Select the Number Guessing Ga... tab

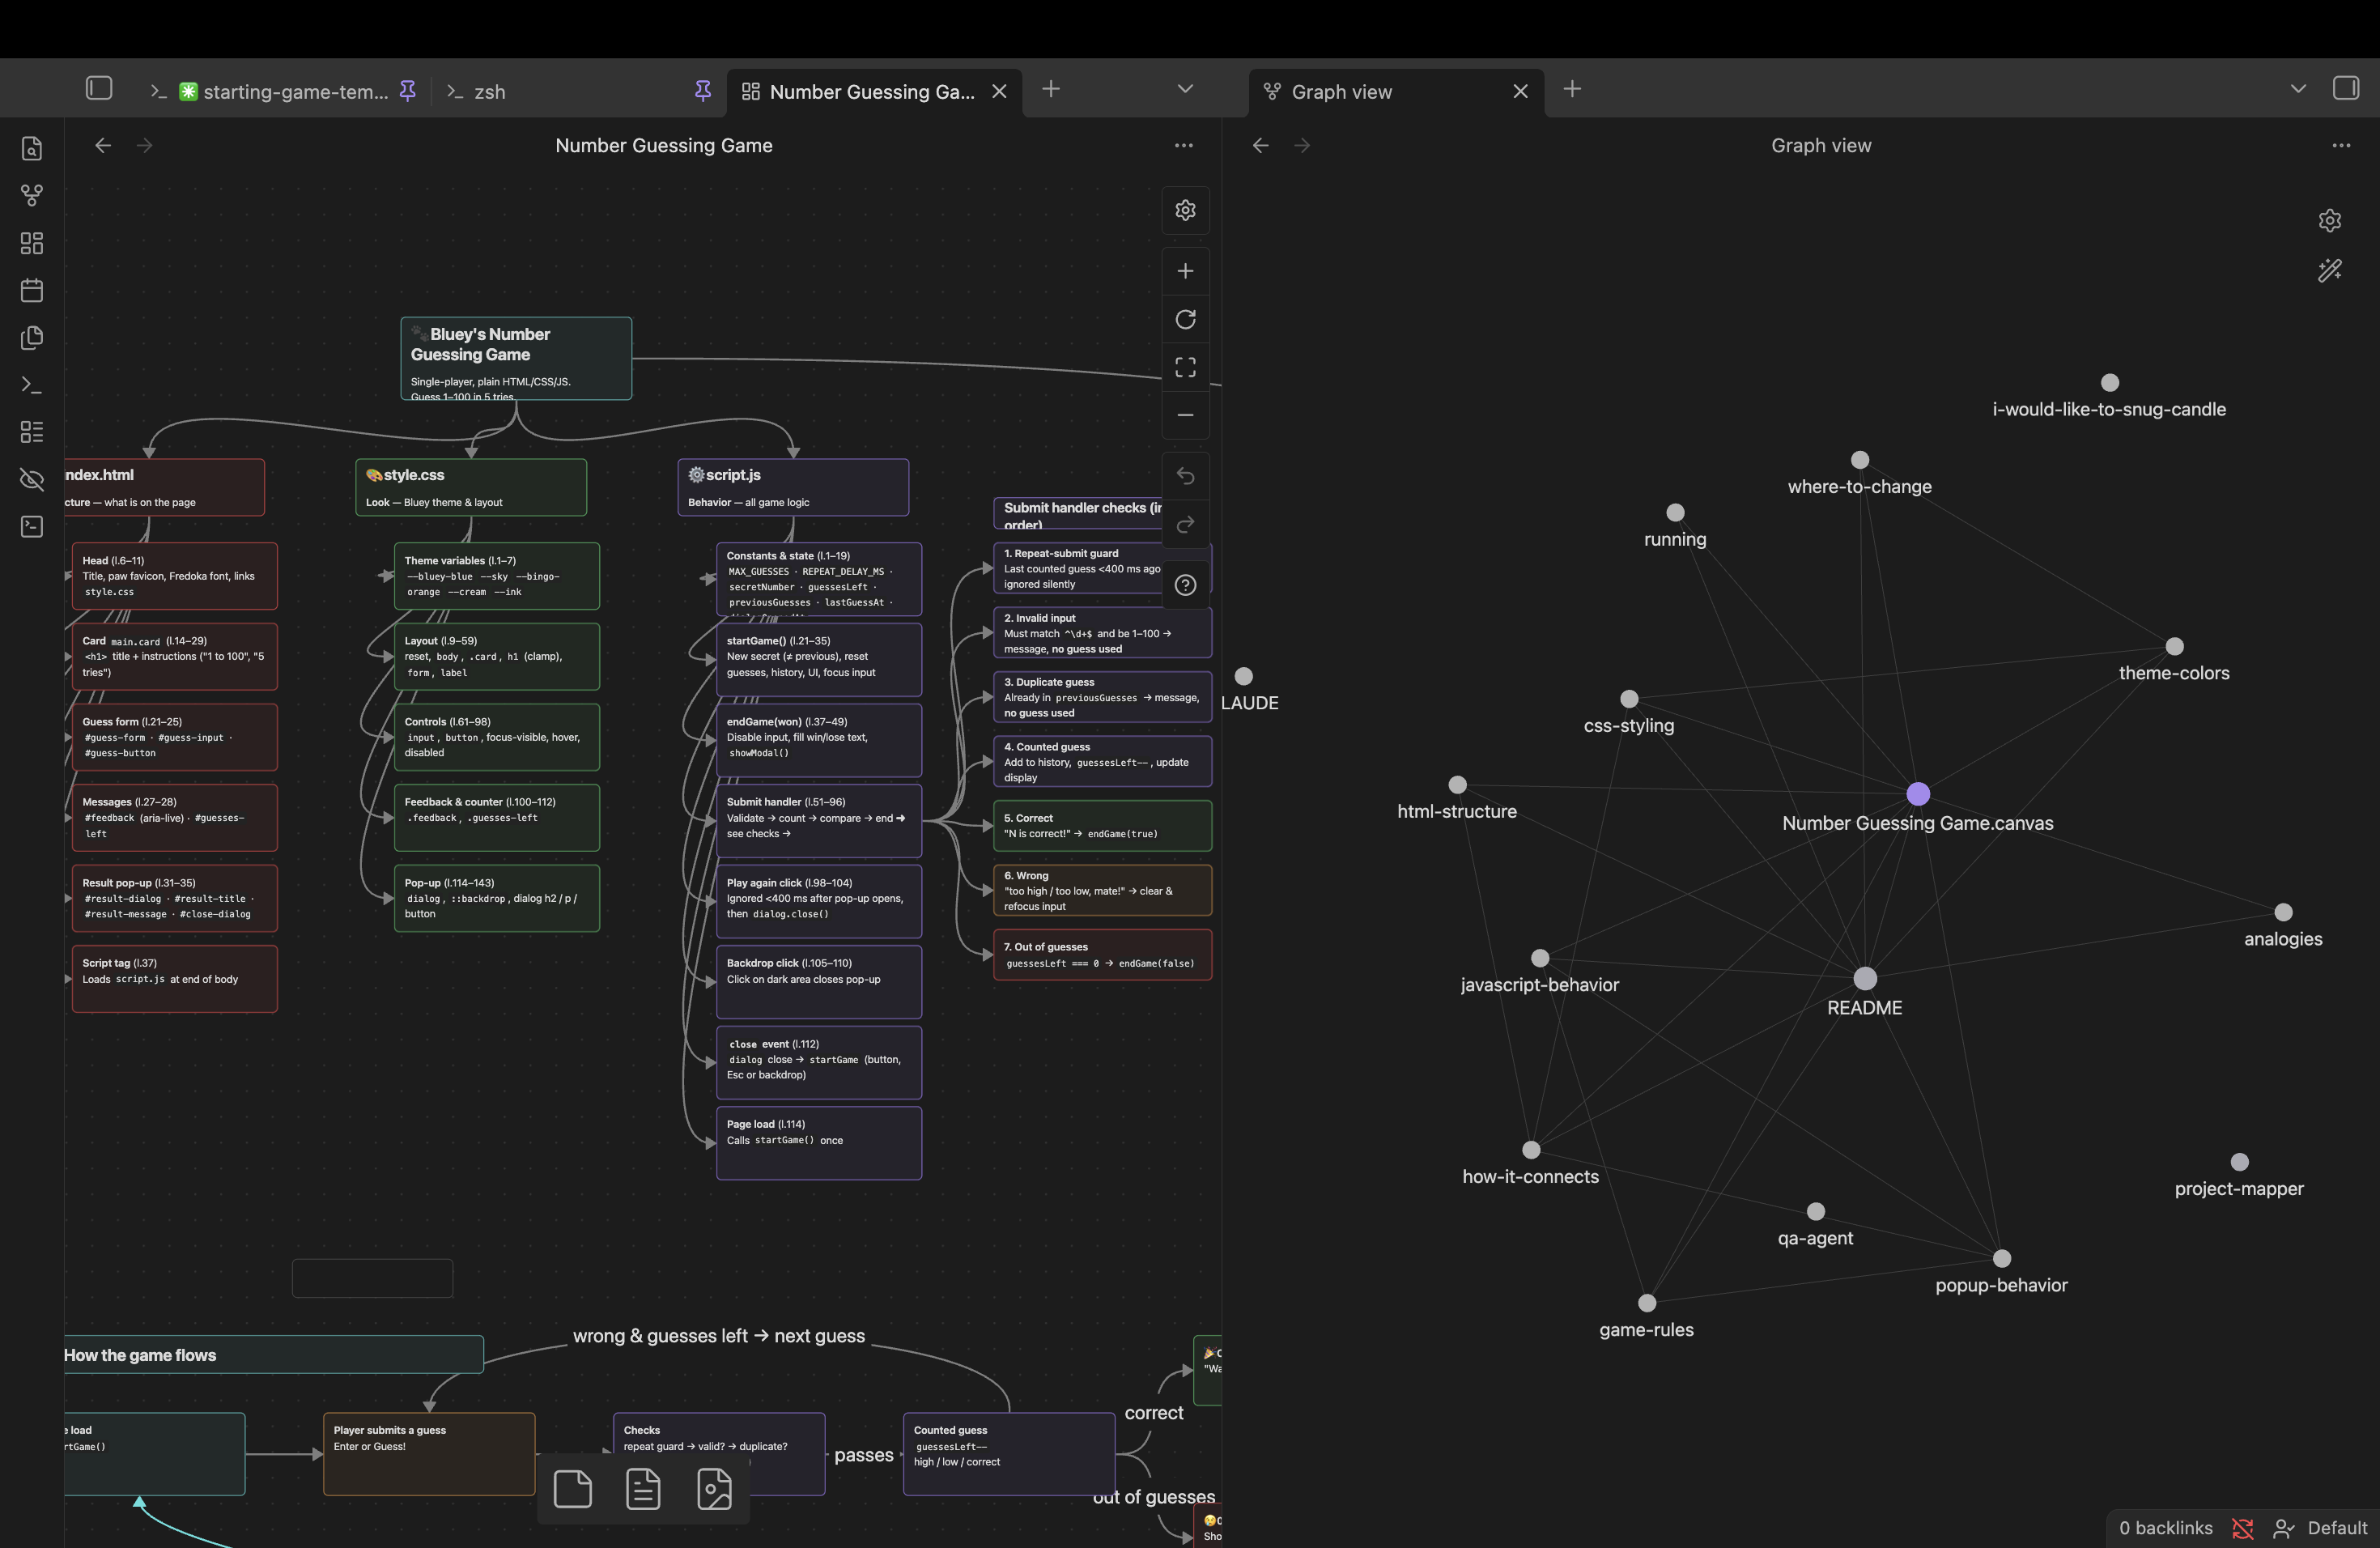click(873, 92)
